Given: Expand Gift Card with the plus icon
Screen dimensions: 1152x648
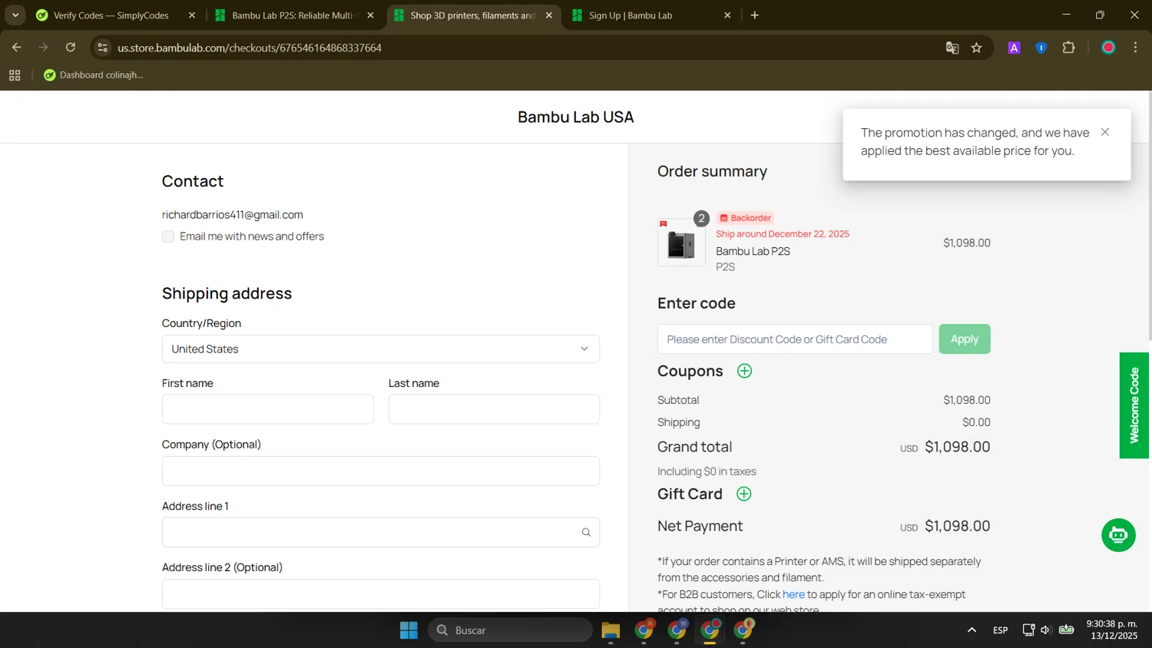Looking at the screenshot, I should (x=743, y=494).
